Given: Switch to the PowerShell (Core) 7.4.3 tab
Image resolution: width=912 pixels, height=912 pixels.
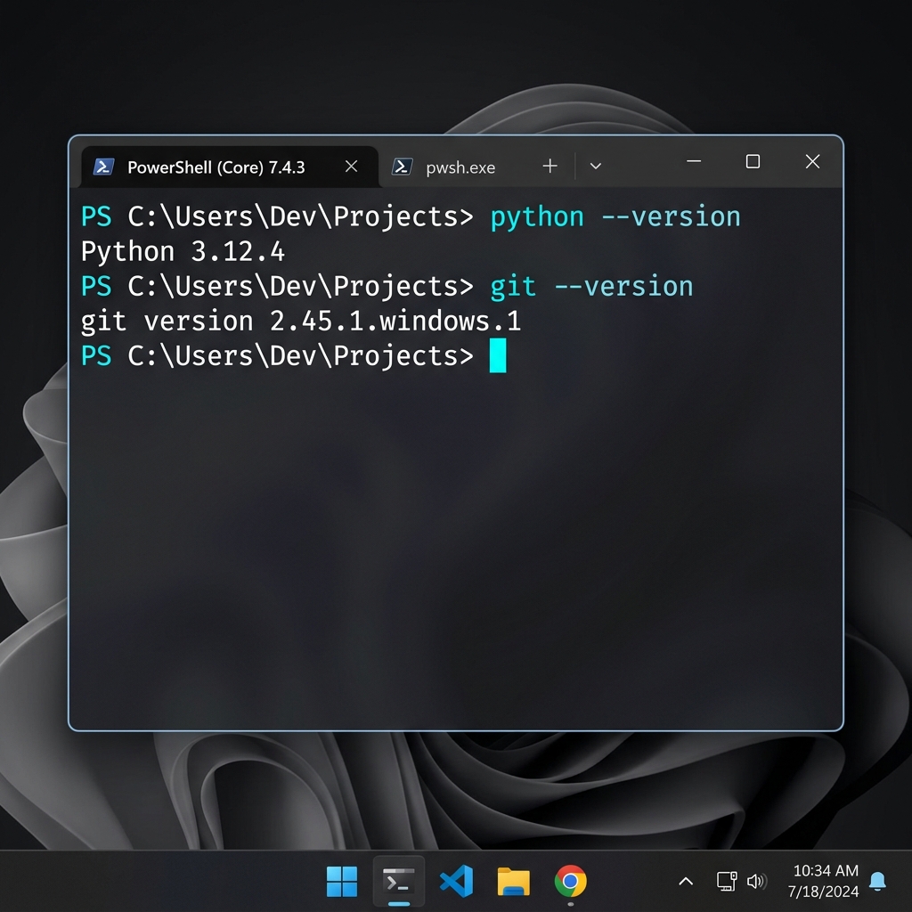Looking at the screenshot, I should tap(230, 167).
